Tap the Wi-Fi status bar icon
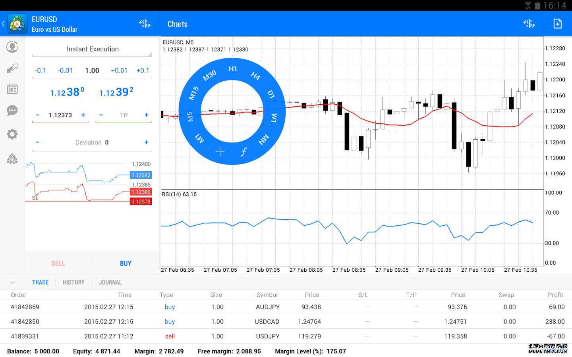 tap(528, 5)
